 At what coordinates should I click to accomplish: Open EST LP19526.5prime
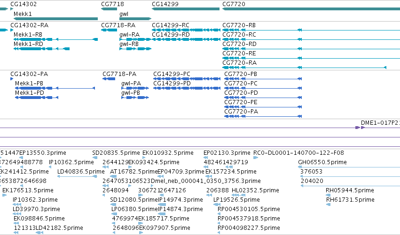tap(236, 200)
